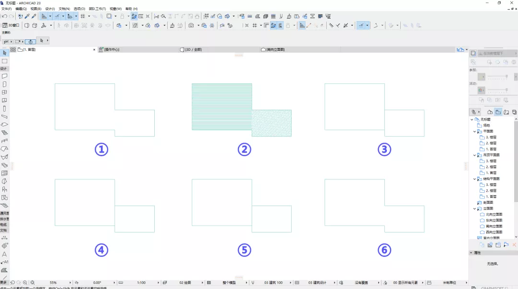
Task: Select the Beam tool in toolbox
Action: (4, 116)
